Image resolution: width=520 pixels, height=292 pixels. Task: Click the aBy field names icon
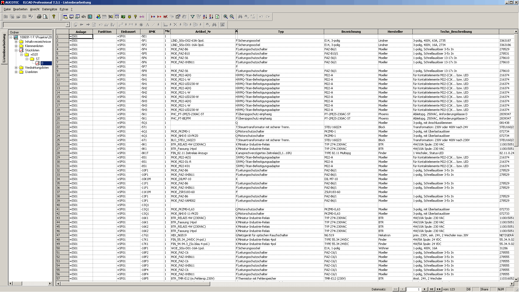tap(84, 17)
